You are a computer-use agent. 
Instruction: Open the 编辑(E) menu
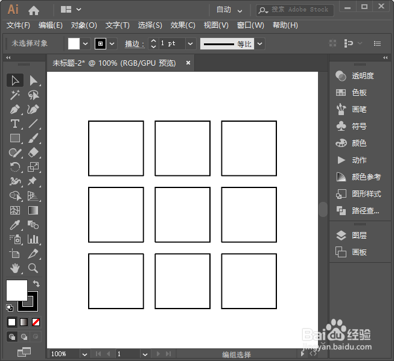tap(51, 25)
